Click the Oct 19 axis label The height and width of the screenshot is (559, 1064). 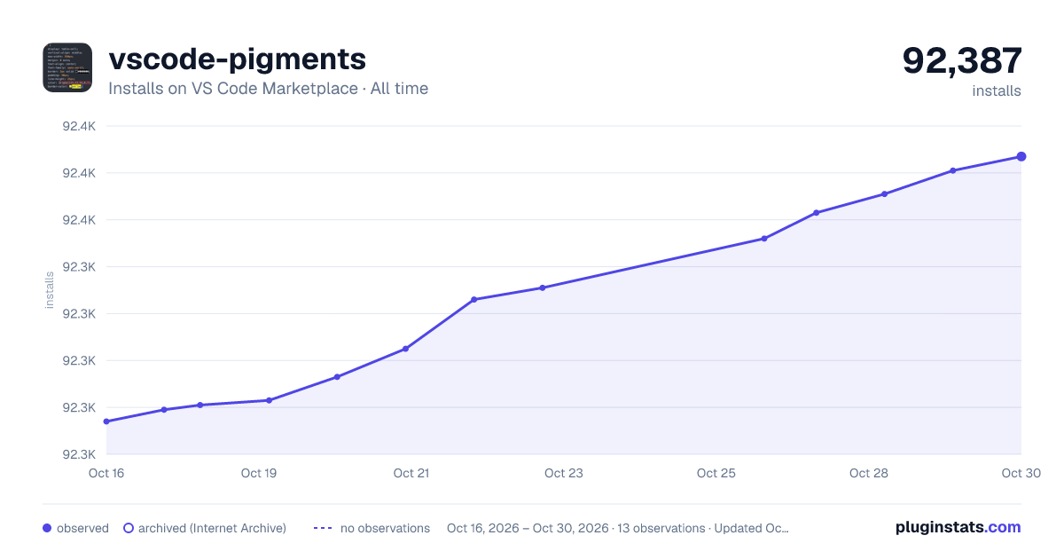(x=259, y=473)
